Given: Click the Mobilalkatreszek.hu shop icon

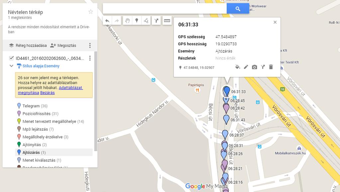Looking at the screenshot, I should click(299, 148).
